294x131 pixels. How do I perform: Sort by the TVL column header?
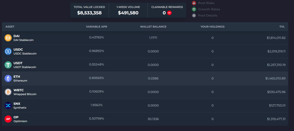(x=282, y=27)
